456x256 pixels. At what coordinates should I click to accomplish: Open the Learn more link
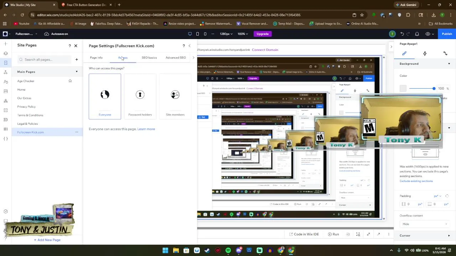click(146, 129)
